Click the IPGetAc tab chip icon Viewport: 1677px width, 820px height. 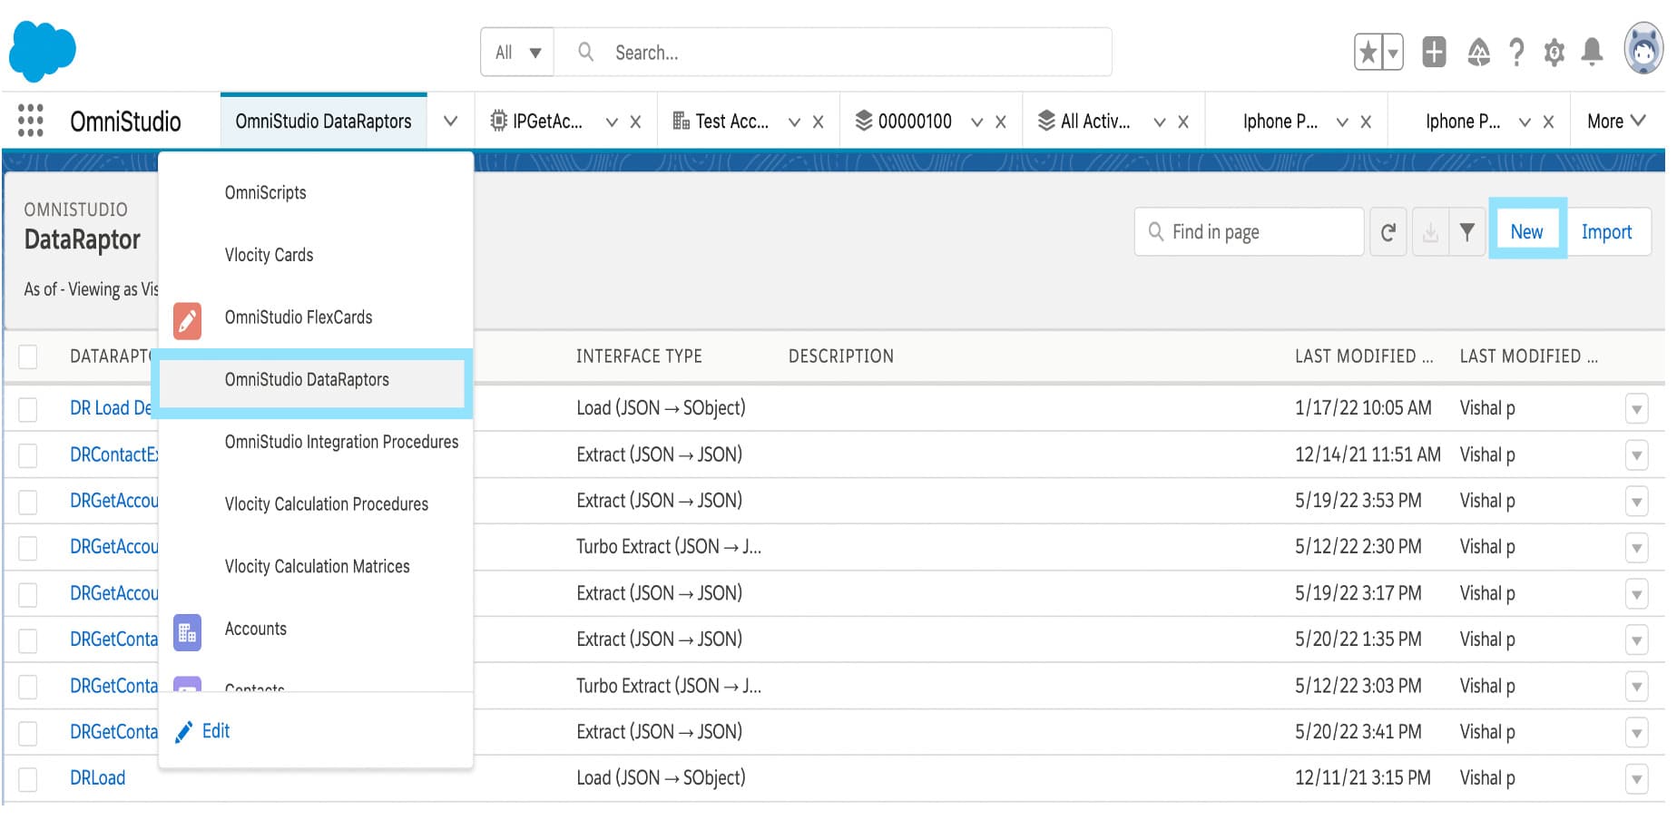pos(498,121)
